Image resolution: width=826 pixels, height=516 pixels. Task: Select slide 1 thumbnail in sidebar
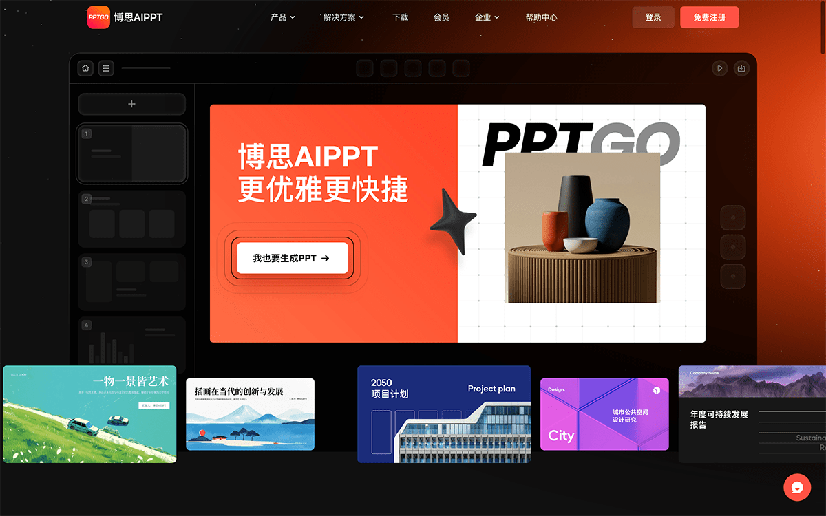point(131,153)
